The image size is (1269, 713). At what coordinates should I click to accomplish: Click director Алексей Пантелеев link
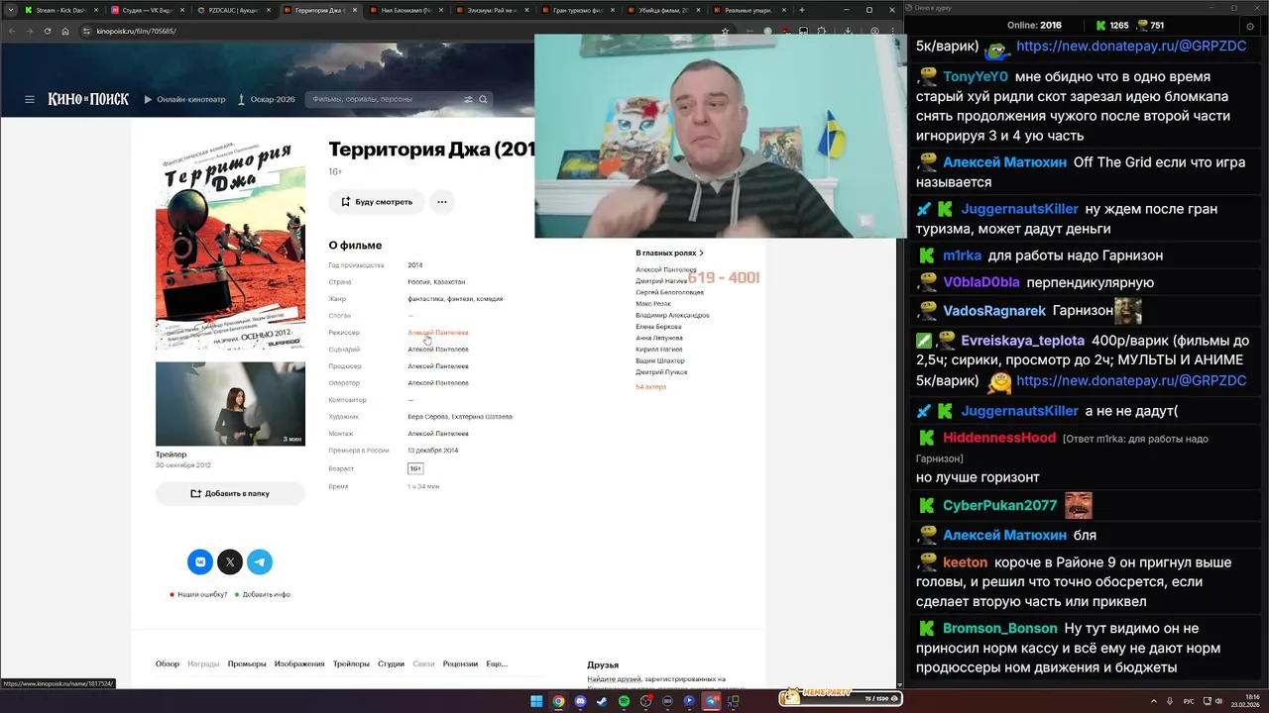(x=438, y=333)
